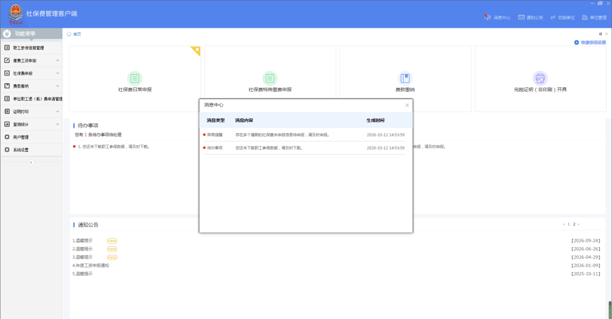Open 单位管理 in the header
The height and width of the screenshot is (319, 612).
pos(594,18)
